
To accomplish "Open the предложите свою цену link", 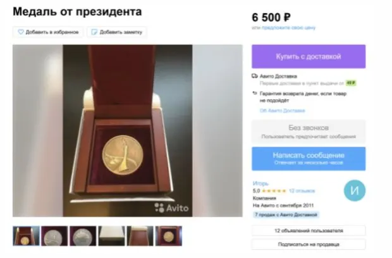I will click(288, 27).
